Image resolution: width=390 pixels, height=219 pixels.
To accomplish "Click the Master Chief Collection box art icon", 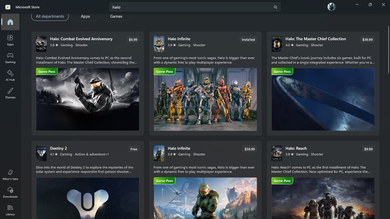I will 277,44.
